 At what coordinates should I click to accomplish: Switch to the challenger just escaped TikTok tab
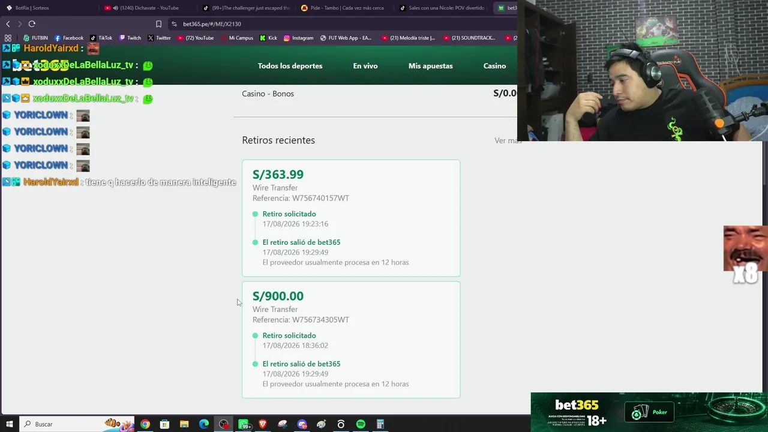click(x=246, y=8)
